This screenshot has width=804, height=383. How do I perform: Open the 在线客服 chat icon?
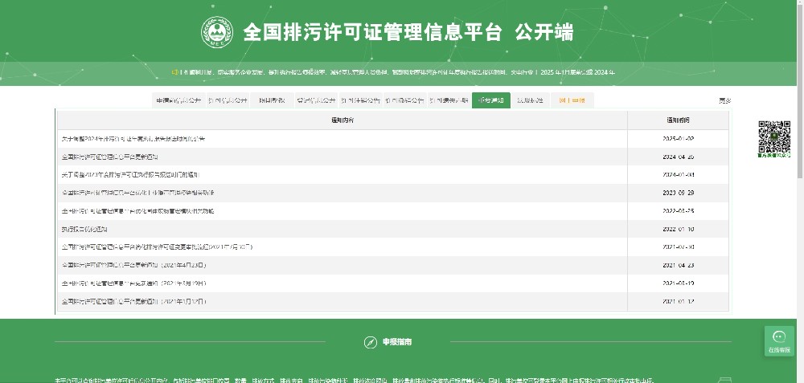pos(778,340)
